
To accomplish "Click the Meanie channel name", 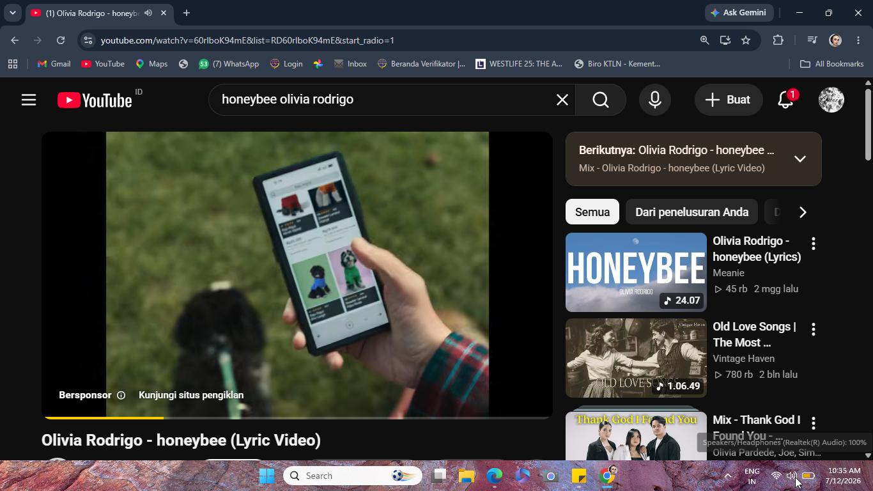I will [729, 273].
